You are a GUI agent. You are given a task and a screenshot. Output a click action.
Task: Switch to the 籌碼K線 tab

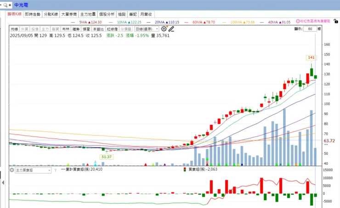click(14, 14)
